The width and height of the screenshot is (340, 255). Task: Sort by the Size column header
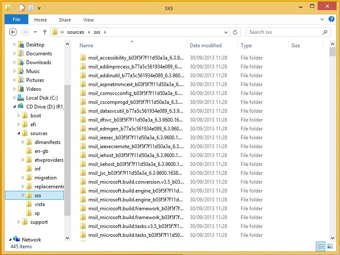coord(296,46)
